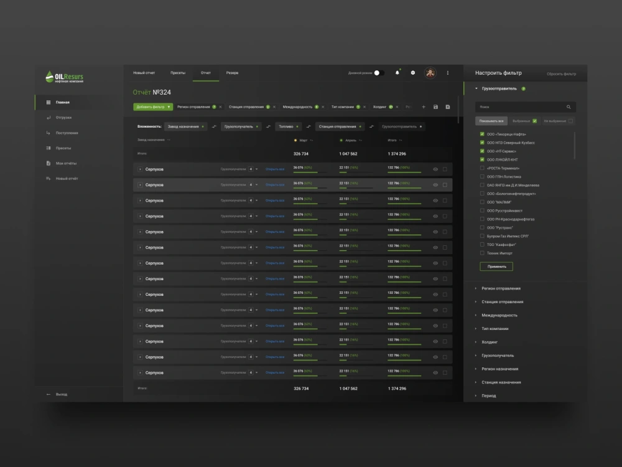Sort by the Март column icon
622x467 pixels.
click(312, 140)
